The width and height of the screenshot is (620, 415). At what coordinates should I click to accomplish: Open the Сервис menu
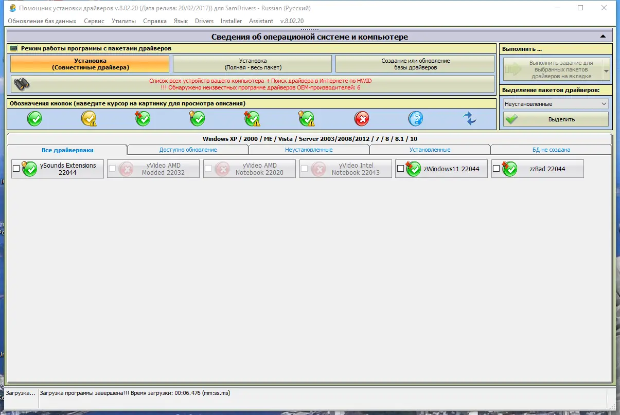pyautogui.click(x=94, y=21)
